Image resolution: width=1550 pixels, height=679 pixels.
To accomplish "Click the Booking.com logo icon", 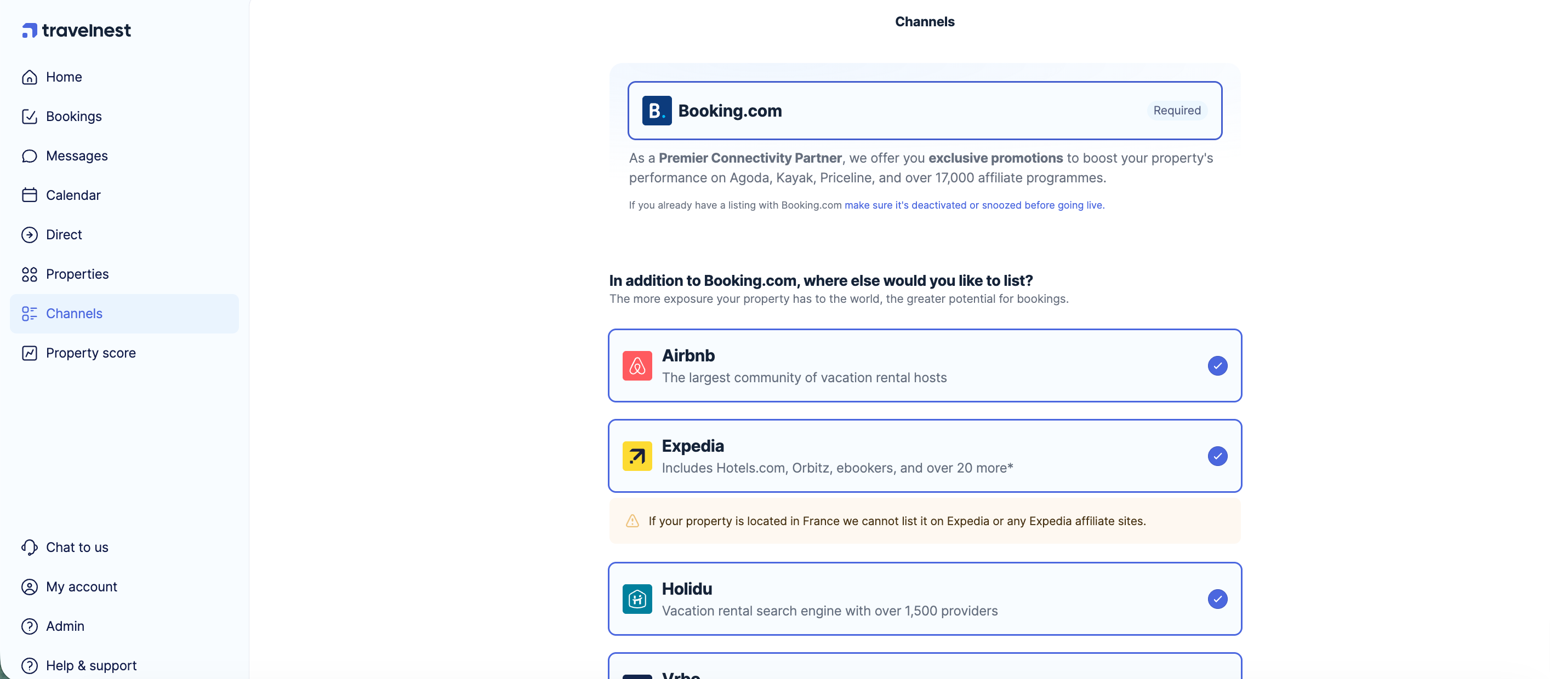I will click(x=657, y=111).
